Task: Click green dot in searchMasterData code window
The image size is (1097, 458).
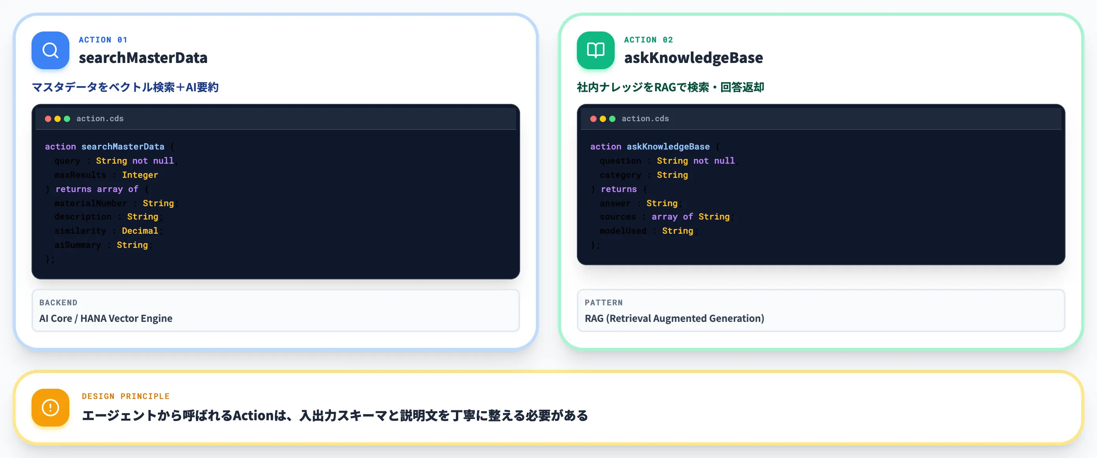Action: pos(67,119)
